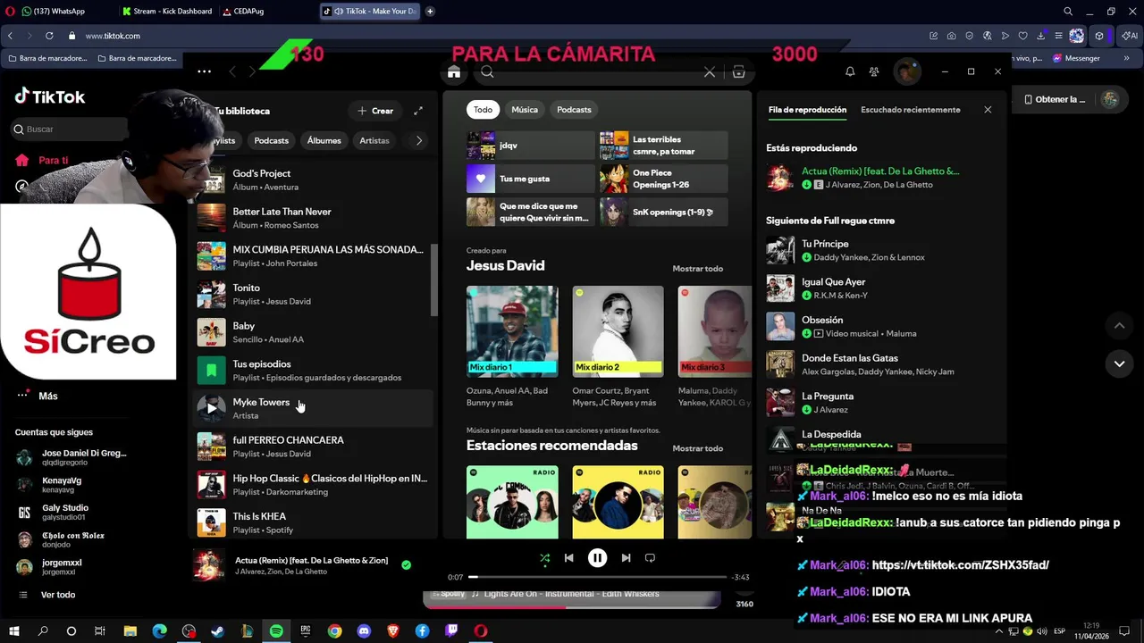
Task: Expand more library filter chips arrow
Action: point(419,140)
